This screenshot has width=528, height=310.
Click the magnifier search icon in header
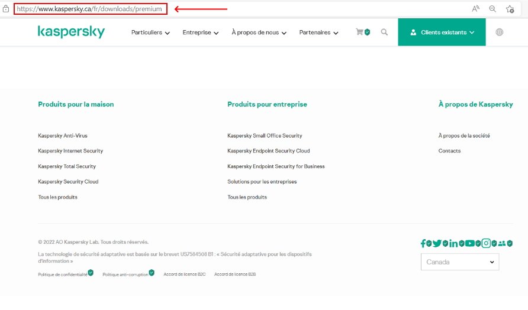384,32
